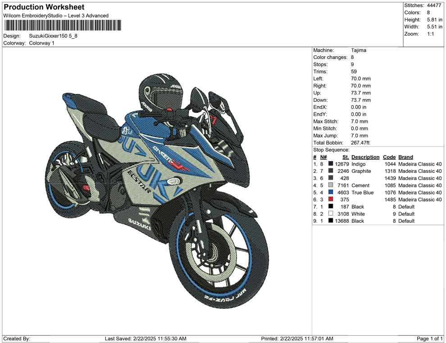Screen dimensions: 446x343
Task: Click 'Madeira Classic 40' brand in stop 1
Action: [x=420, y=164]
